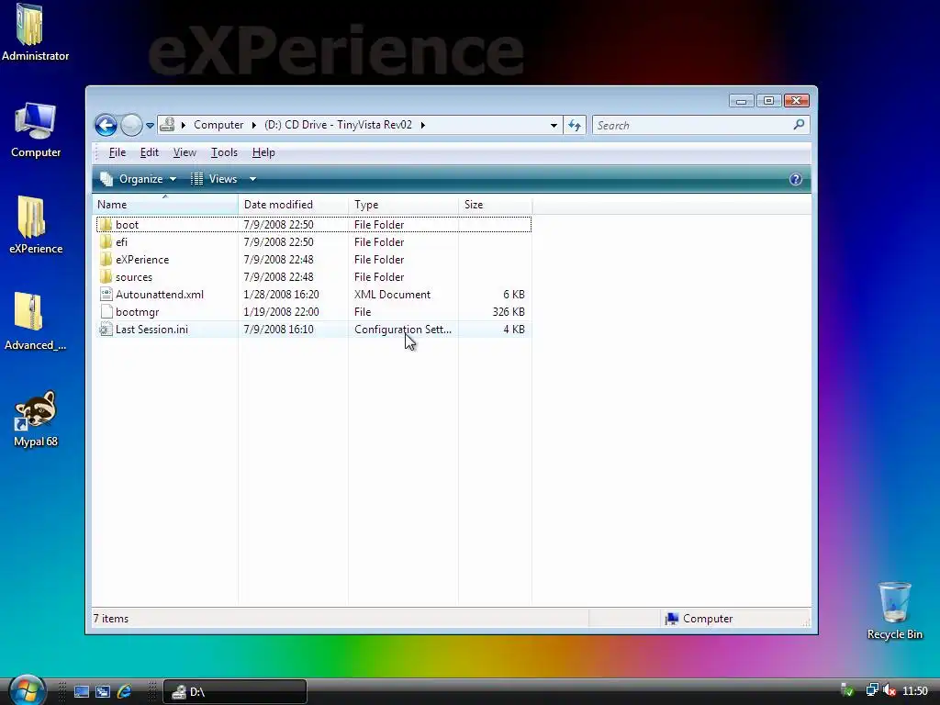The height and width of the screenshot is (705, 940).
Task: Select the eXPerience folder icon in list
Action: [106, 259]
